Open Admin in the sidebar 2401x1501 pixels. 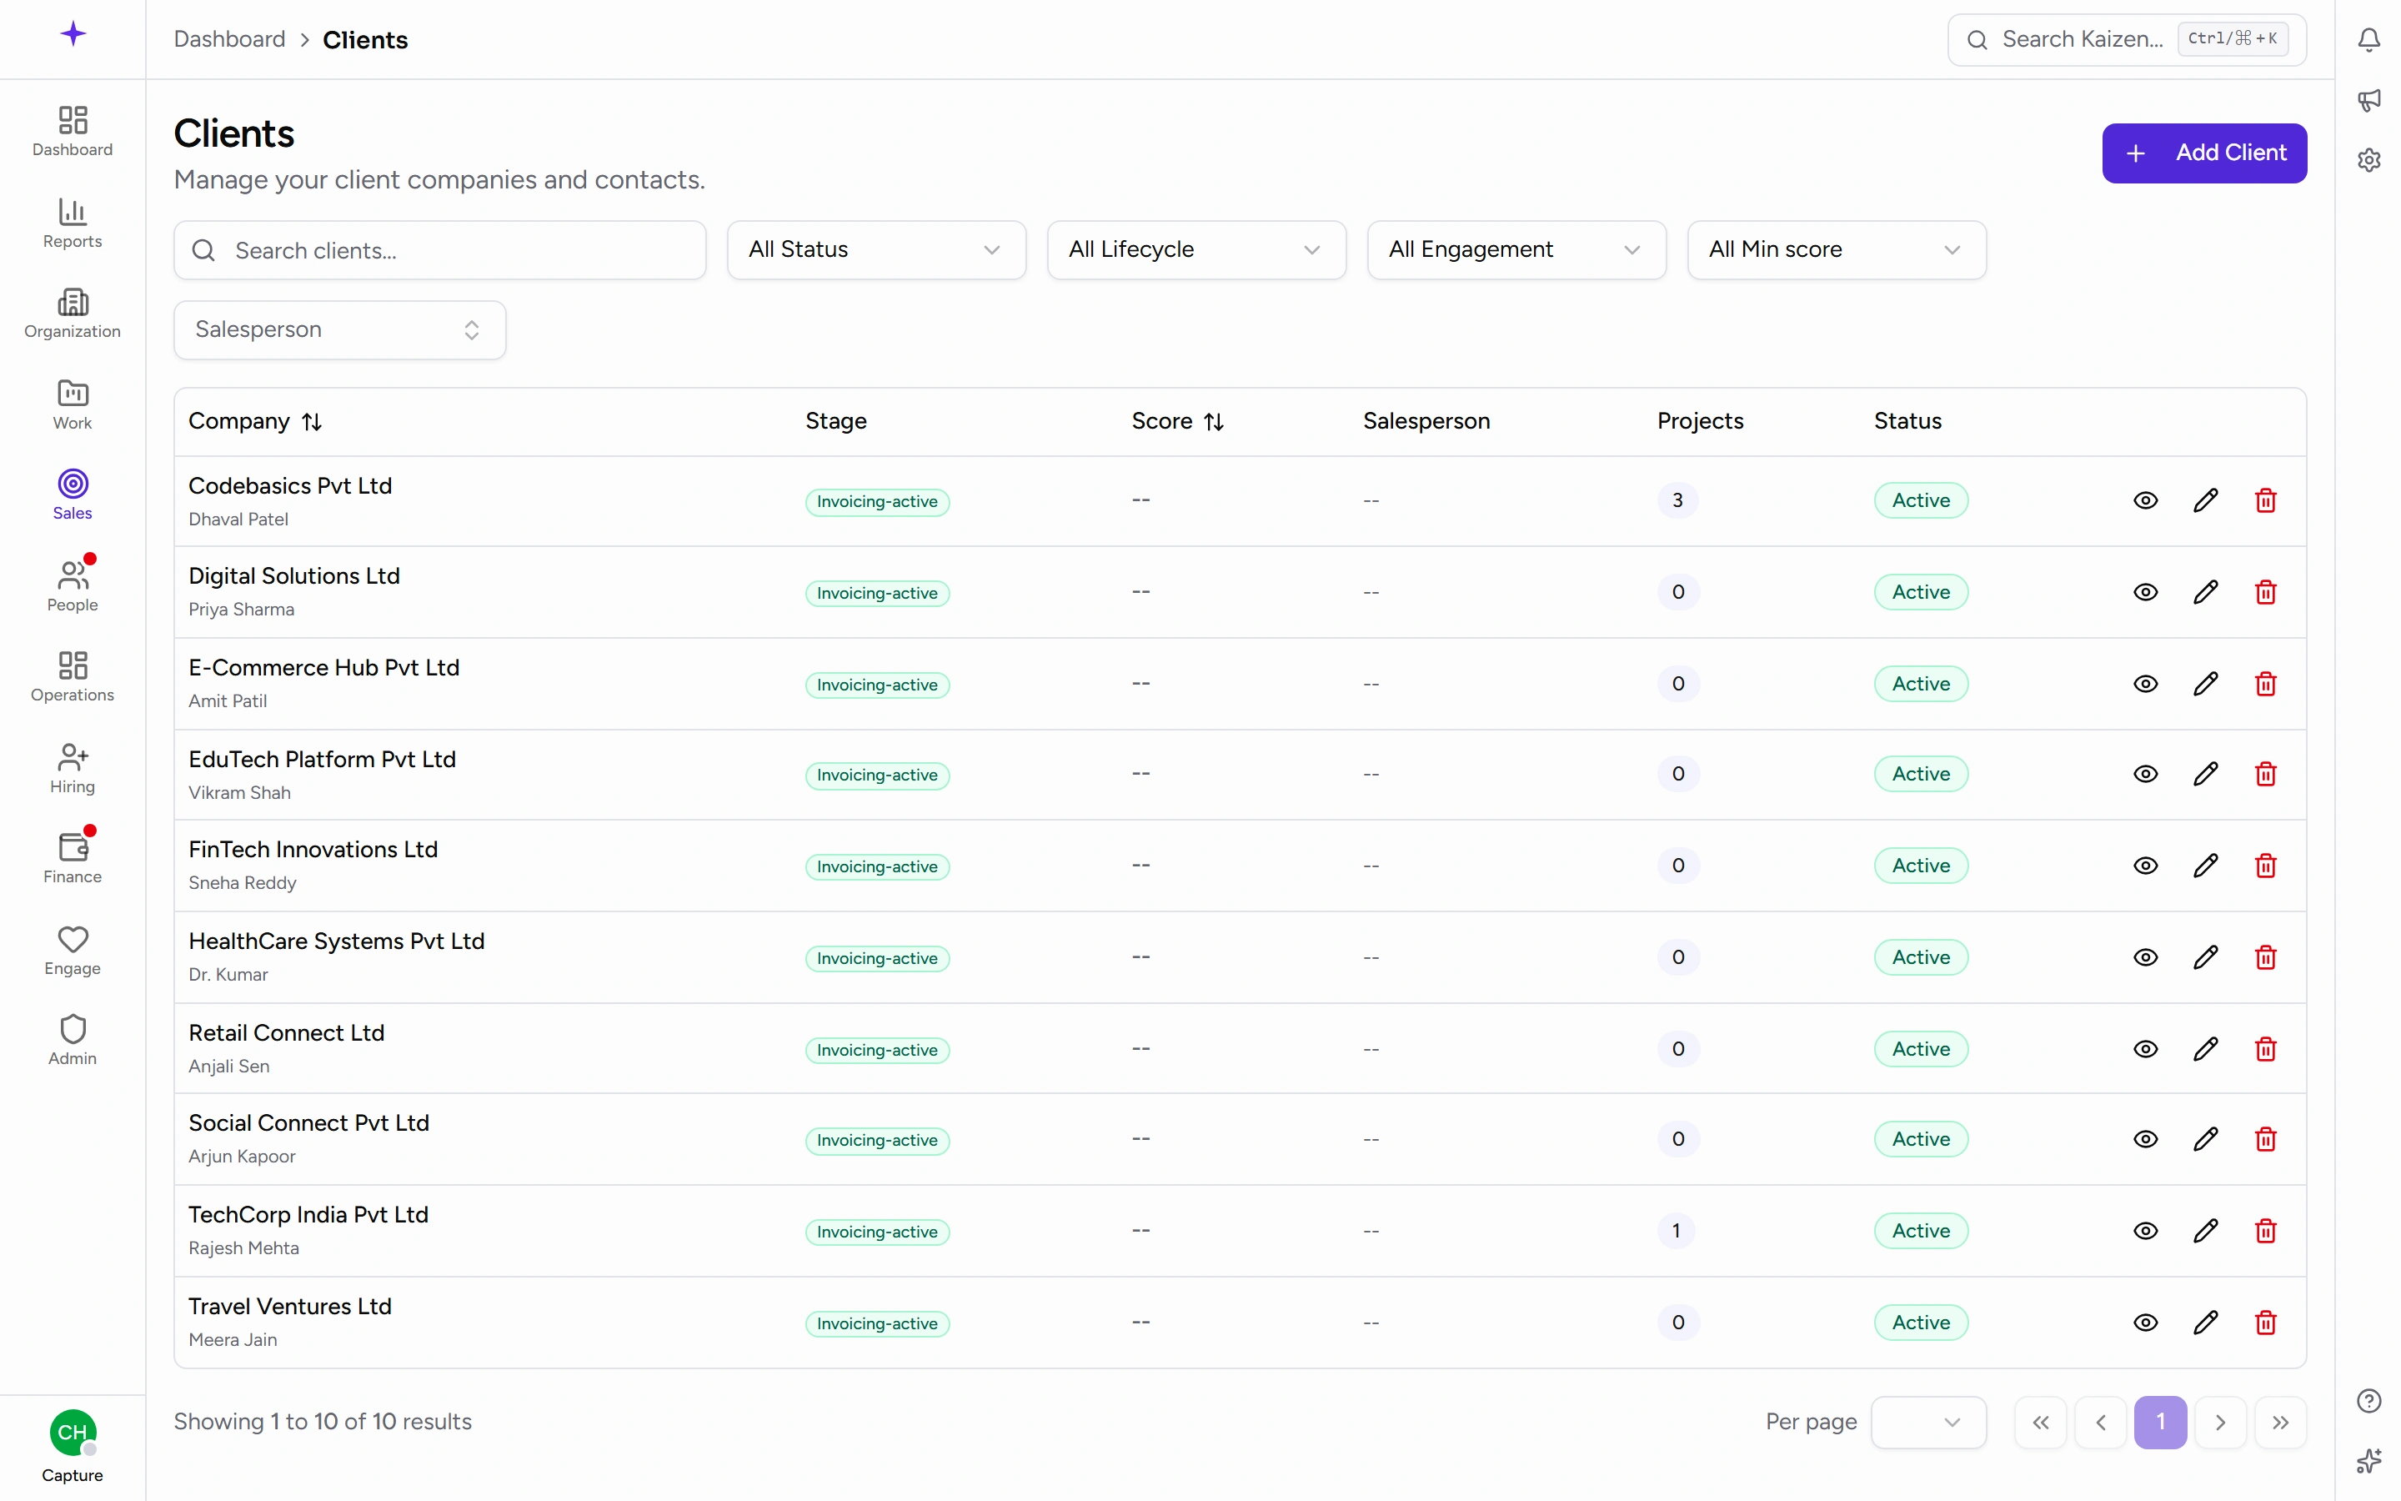click(x=73, y=1042)
